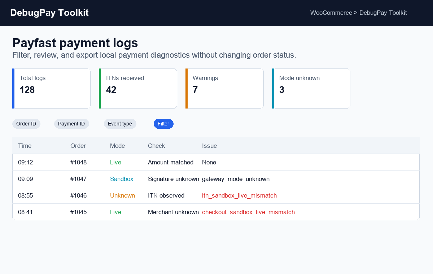Click the Signature unknown check cell
This screenshot has height=274, width=433.
(x=174, y=179)
